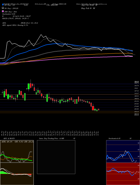This screenshot has width=140, height=185.
Task: Click the peak of the white price line
Action: pyautogui.click(x=41, y=34)
